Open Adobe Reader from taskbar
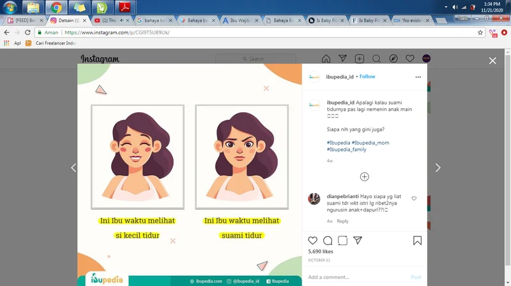Image resolution: width=511 pixels, height=286 pixels. pos(125,7)
